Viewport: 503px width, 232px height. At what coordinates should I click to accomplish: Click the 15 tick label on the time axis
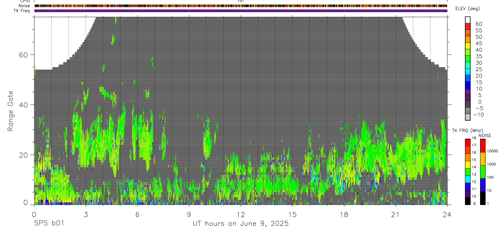pos(292,214)
